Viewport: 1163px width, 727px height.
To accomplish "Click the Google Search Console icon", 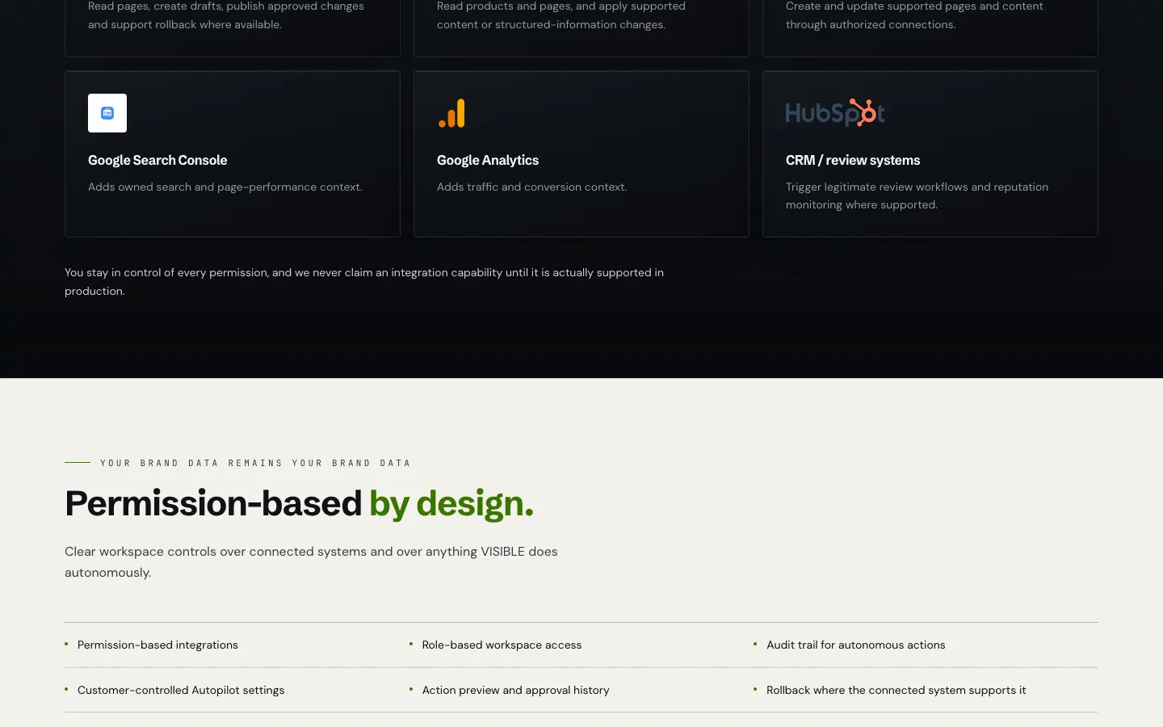I will tap(107, 113).
